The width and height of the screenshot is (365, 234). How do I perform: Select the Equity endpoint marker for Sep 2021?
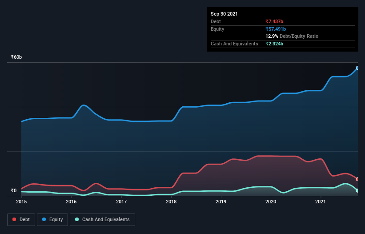coord(357,68)
